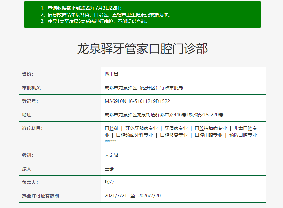Click the 登记号 label
Screen dimensions: 283x208
point(30,101)
